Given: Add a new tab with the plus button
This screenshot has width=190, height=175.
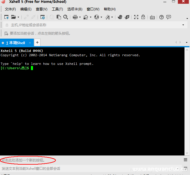Looking at the screenshot, I should coord(37,42).
